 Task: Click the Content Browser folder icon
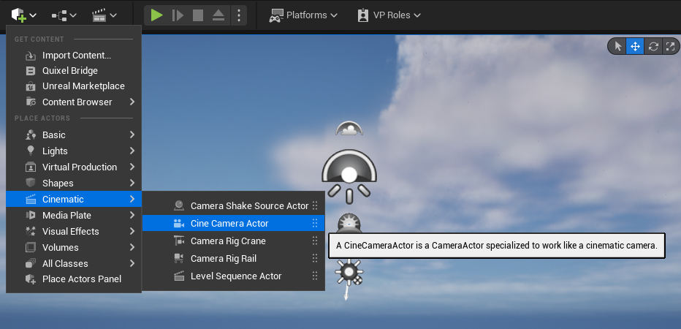(x=31, y=102)
